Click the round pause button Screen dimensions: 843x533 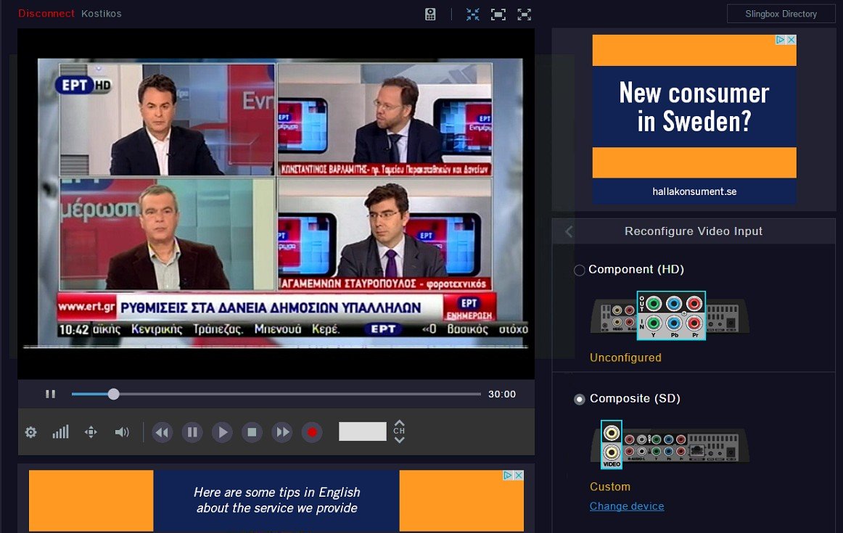point(192,432)
